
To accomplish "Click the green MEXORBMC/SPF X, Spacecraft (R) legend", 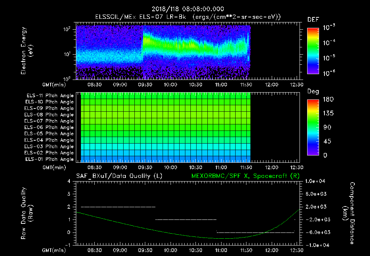I will (x=245, y=176).
